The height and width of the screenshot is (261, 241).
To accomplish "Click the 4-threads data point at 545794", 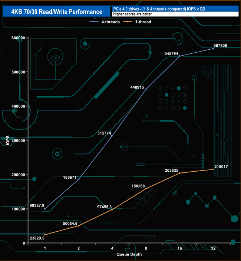I will coord(179,56).
